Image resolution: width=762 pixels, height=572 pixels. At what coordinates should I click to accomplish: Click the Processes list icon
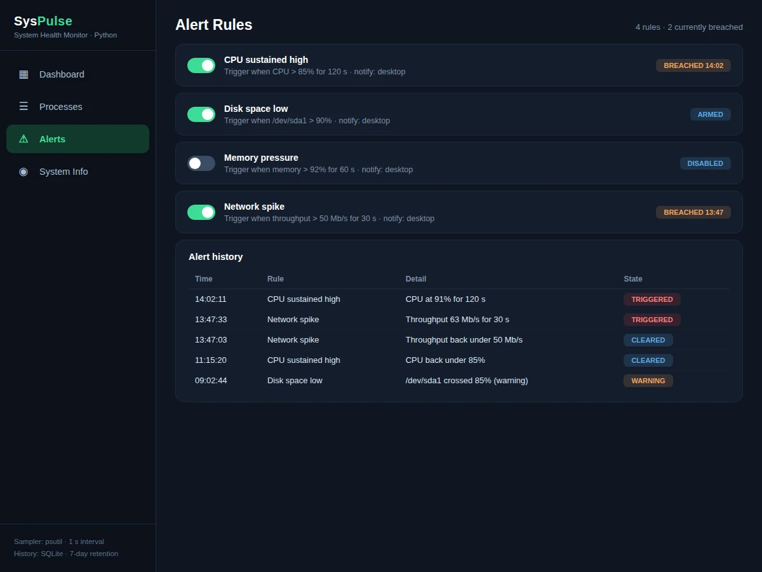tap(23, 107)
